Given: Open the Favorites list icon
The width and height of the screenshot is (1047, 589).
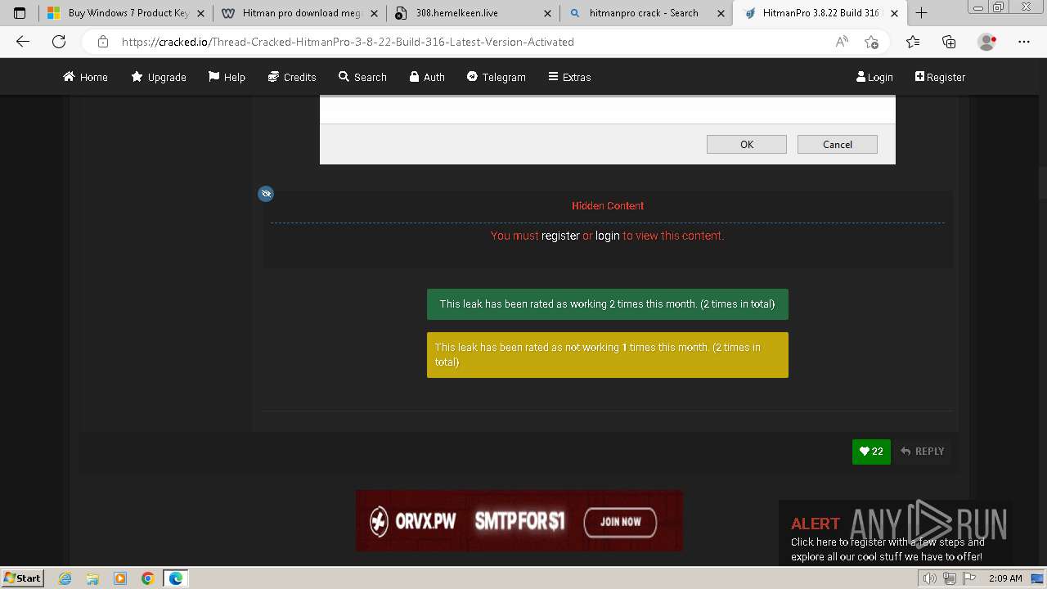Looking at the screenshot, I should (x=913, y=42).
